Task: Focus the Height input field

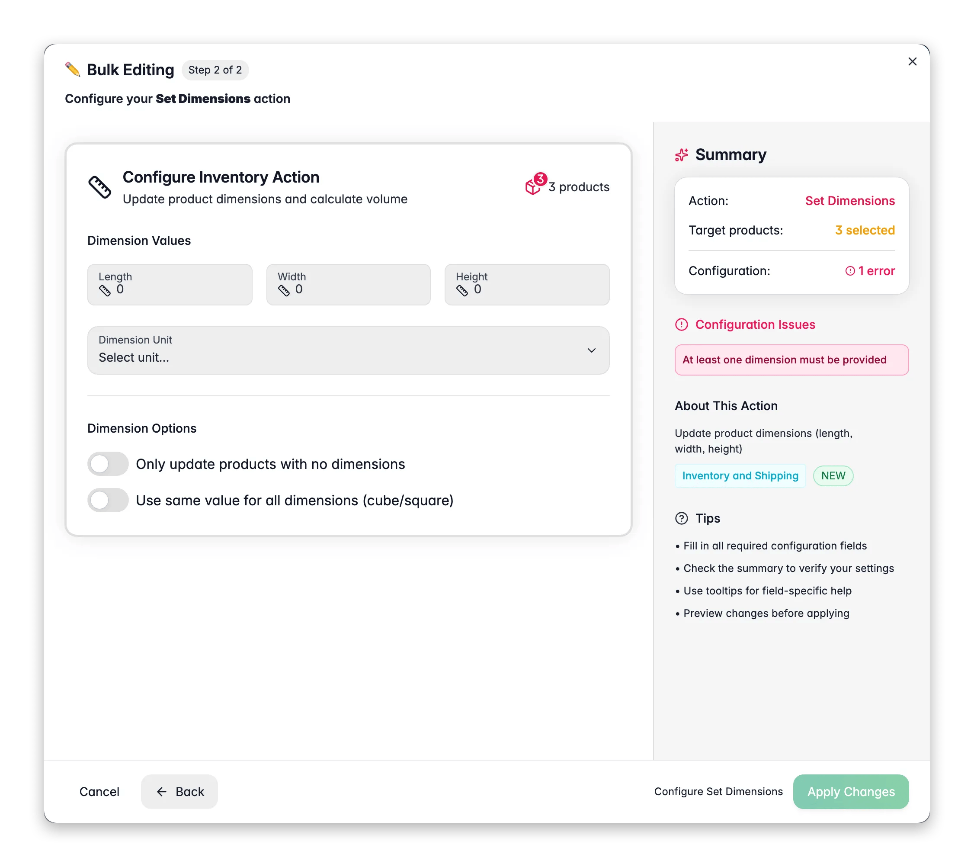Action: point(527,285)
